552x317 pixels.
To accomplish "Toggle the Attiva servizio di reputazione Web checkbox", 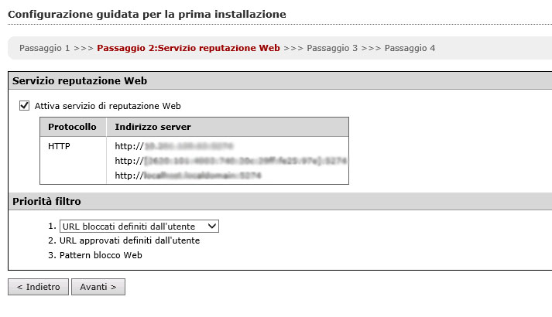I will click(x=25, y=106).
